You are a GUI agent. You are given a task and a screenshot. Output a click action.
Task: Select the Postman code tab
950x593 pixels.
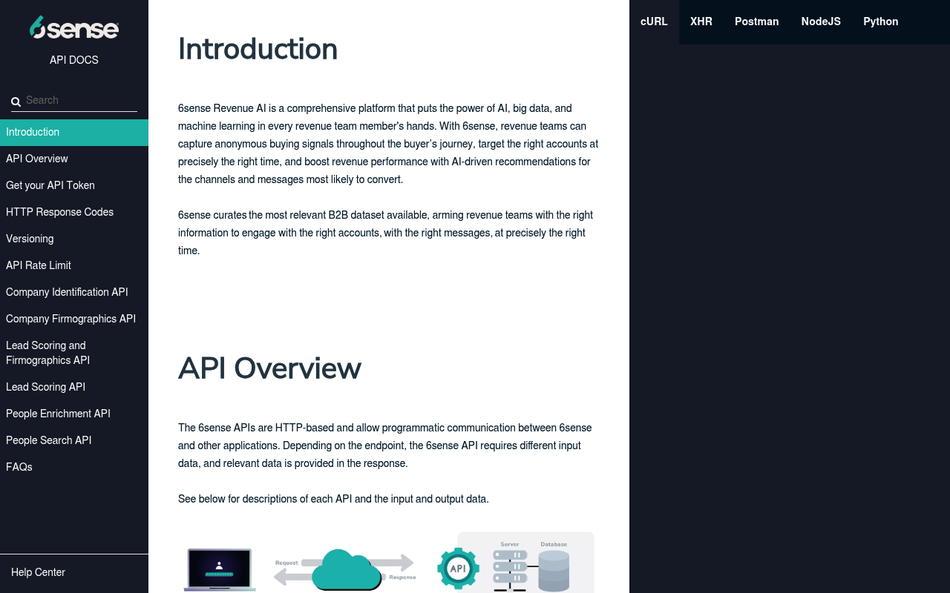pos(757,22)
